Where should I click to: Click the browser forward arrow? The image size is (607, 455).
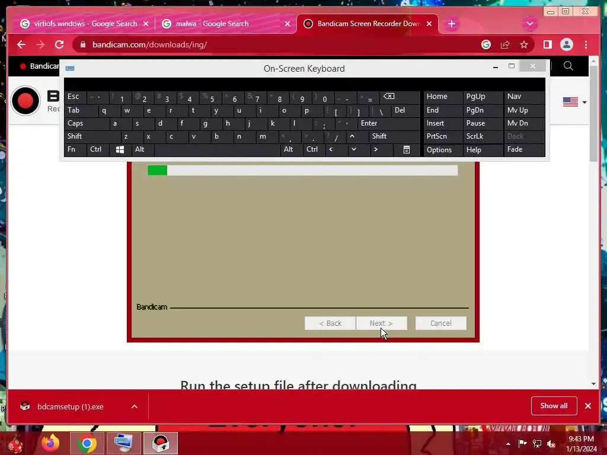click(40, 44)
